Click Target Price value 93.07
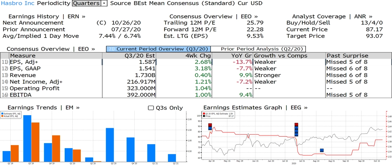Screen dimensions: 392x166 point(374,36)
